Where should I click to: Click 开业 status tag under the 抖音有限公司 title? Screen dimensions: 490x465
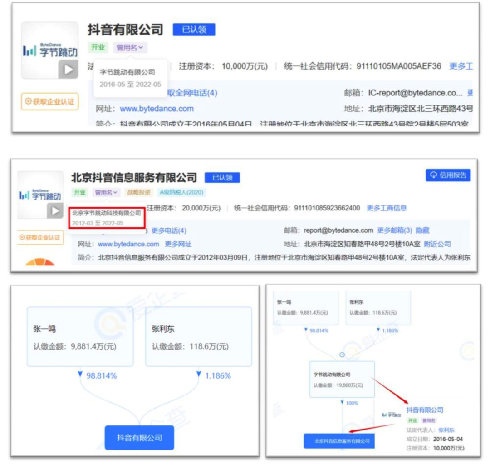98,48
